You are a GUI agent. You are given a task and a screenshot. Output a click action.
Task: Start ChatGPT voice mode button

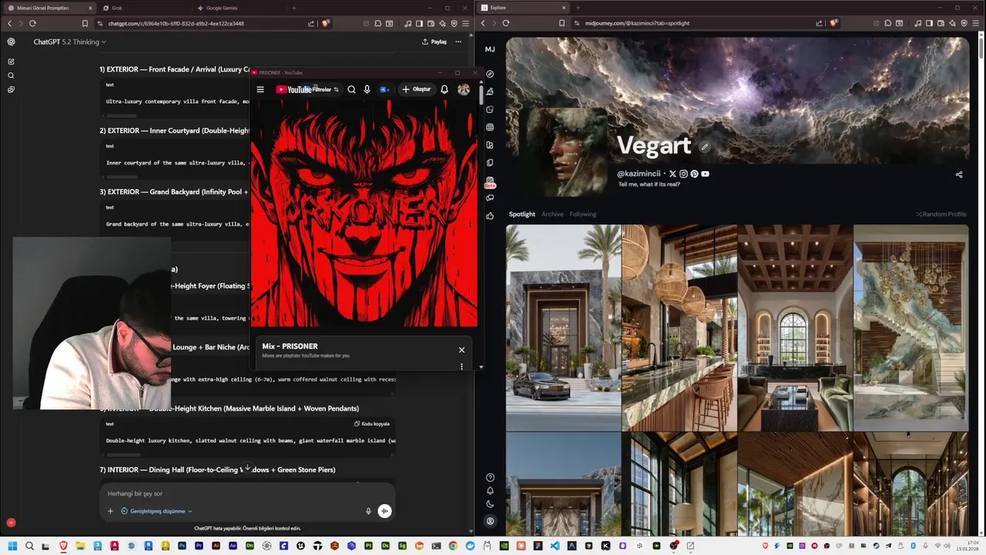tap(384, 511)
